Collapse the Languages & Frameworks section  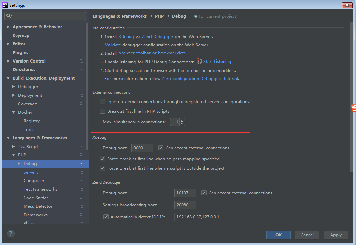coord(8,138)
